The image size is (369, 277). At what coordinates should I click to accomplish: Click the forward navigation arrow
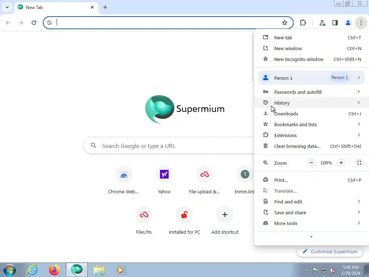coord(21,23)
